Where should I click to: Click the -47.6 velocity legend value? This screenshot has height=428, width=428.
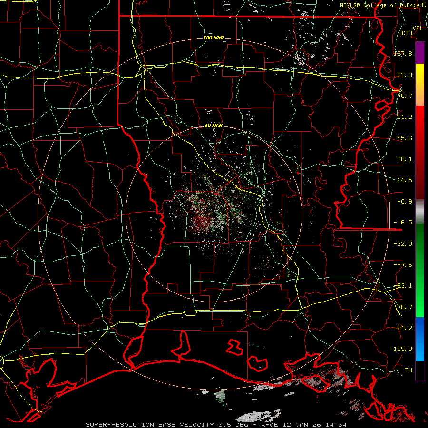coord(403,265)
